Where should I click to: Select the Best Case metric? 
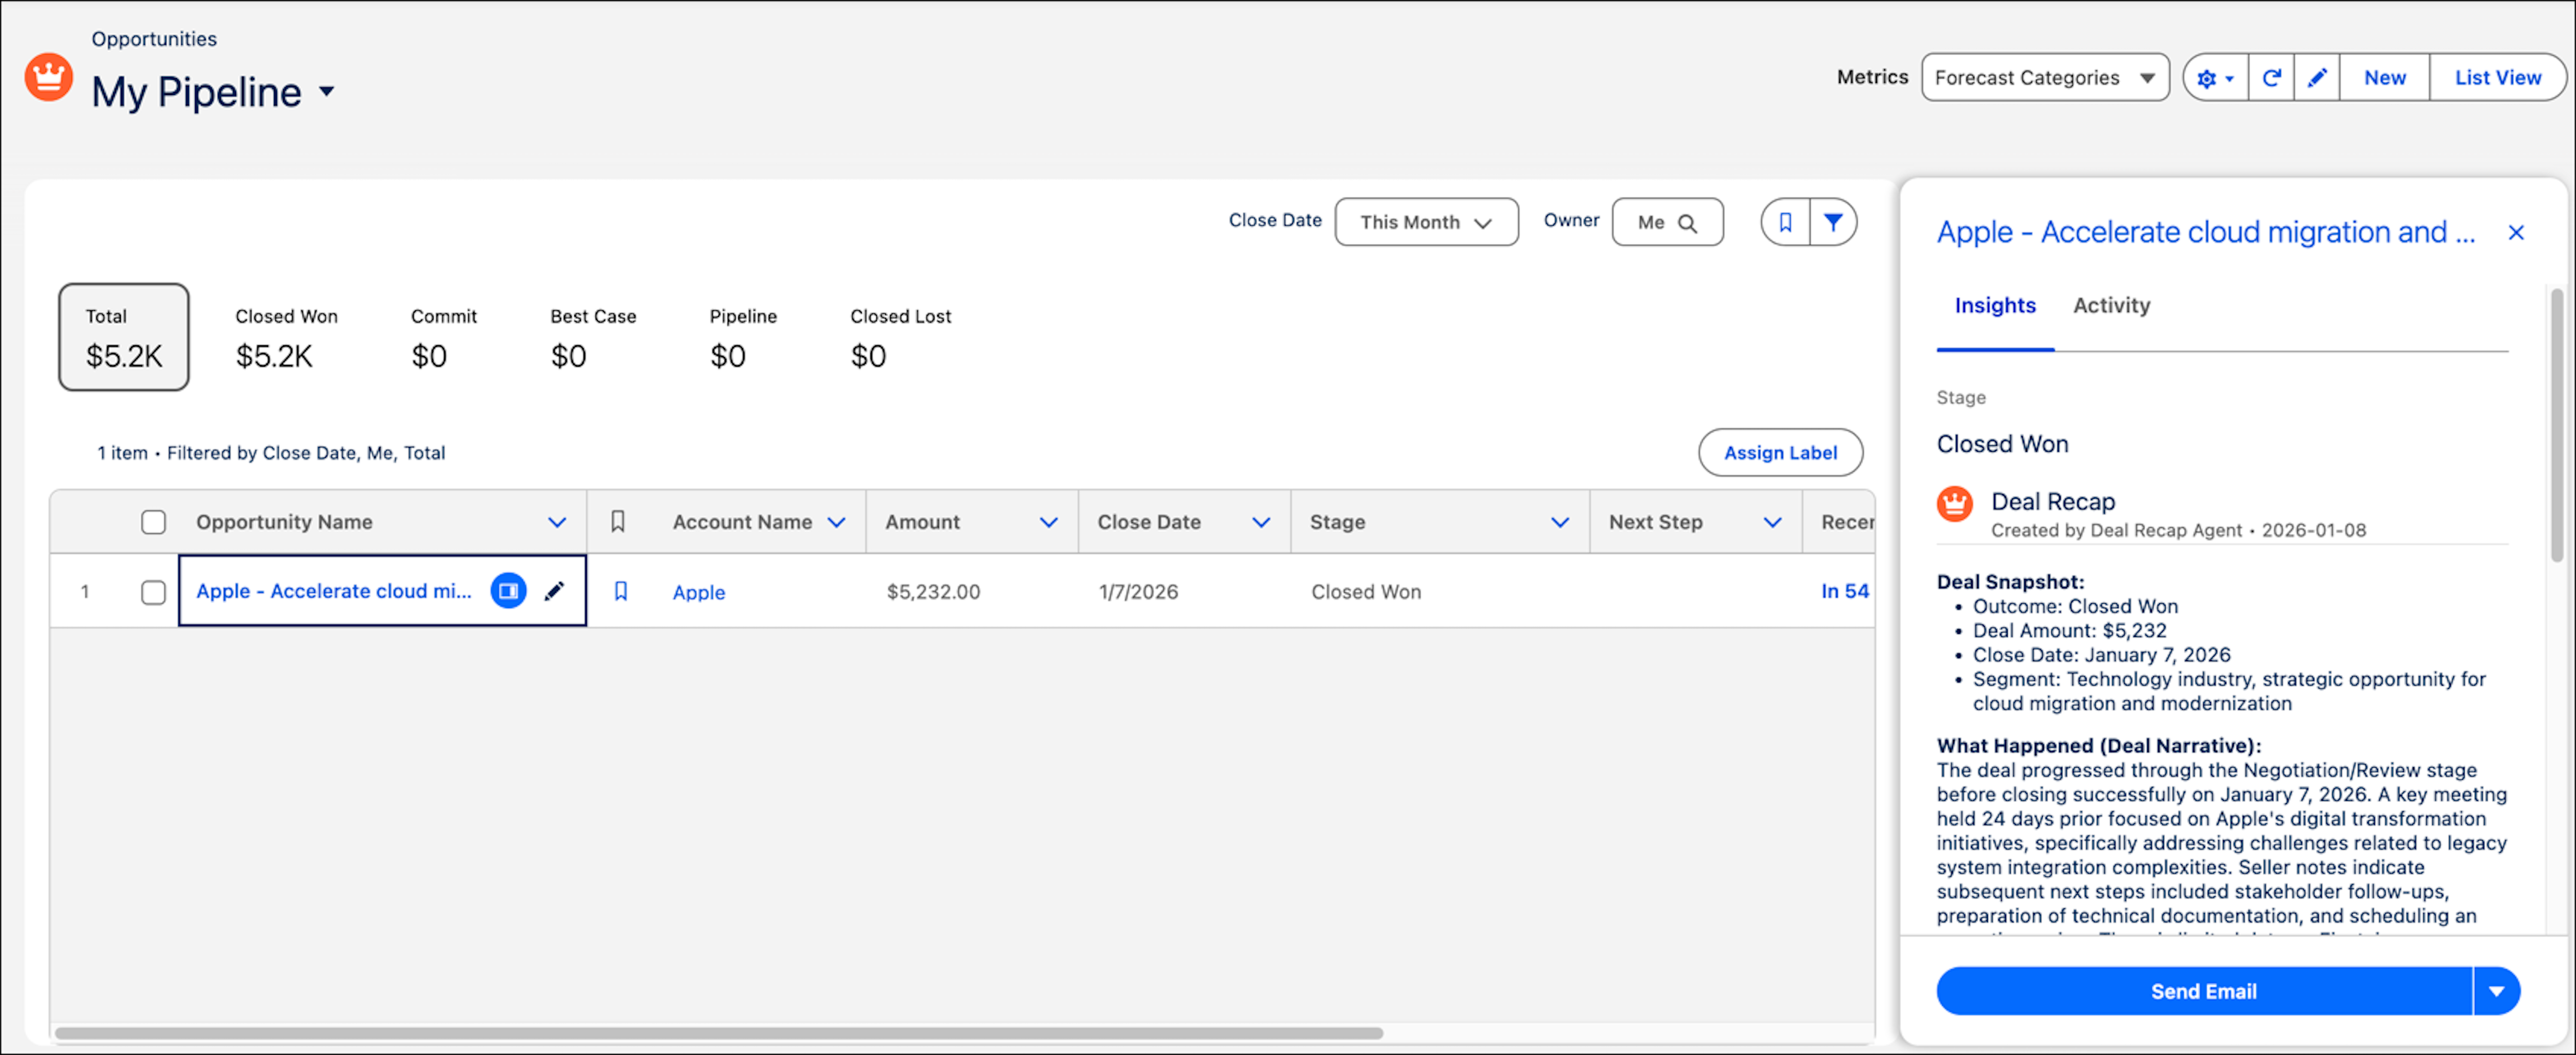point(593,338)
